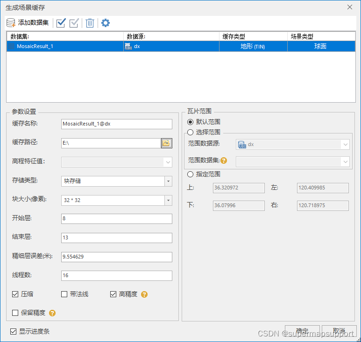Delete the selected dataset with the trash icon
Image resolution: width=361 pixels, height=342 pixels.
coord(90,23)
